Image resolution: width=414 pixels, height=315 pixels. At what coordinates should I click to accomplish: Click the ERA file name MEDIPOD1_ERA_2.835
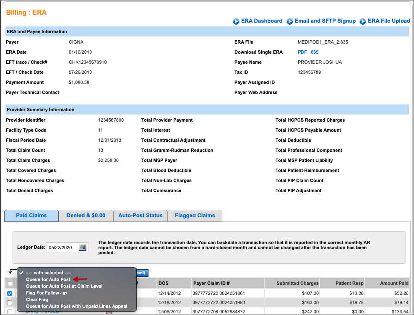323,42
